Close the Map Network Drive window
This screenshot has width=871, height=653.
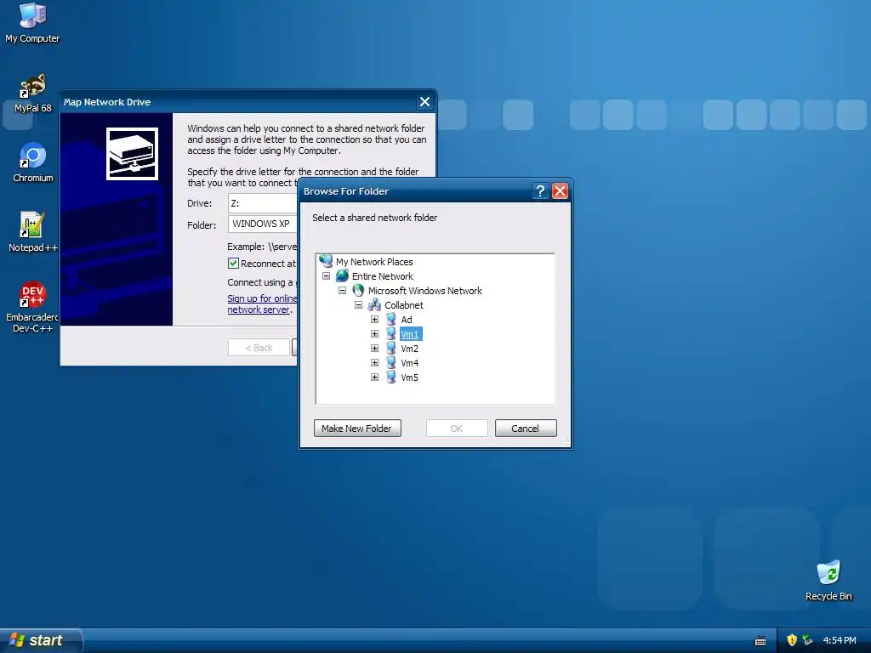point(424,102)
